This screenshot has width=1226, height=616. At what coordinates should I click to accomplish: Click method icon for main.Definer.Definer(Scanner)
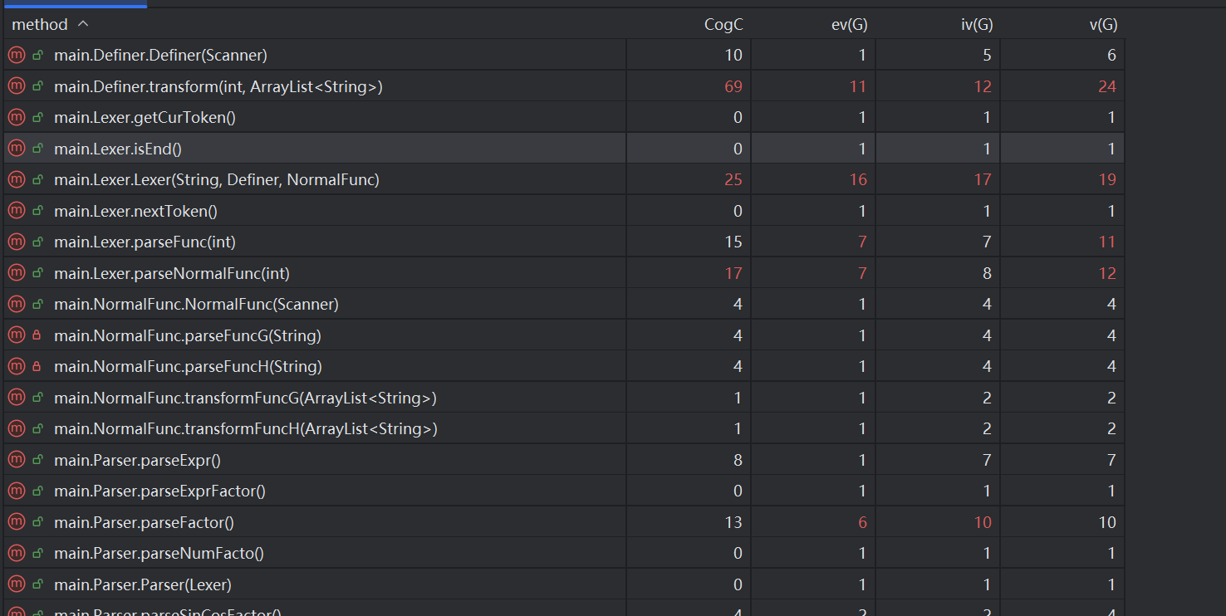[x=16, y=56]
